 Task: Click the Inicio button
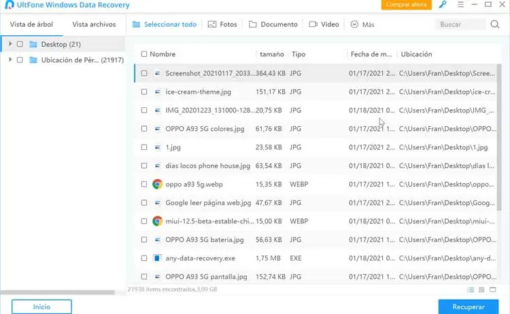(x=41, y=307)
